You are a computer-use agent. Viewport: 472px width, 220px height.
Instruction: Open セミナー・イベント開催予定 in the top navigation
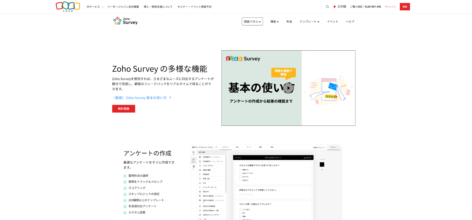coord(194,7)
